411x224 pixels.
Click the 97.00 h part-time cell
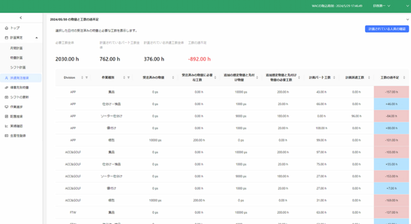click(x=322, y=152)
